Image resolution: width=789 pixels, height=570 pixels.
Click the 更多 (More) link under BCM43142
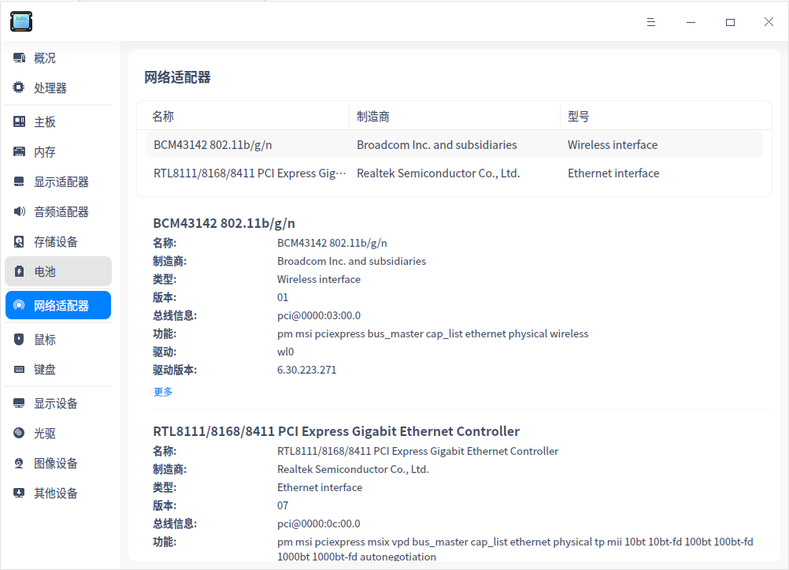pos(162,391)
